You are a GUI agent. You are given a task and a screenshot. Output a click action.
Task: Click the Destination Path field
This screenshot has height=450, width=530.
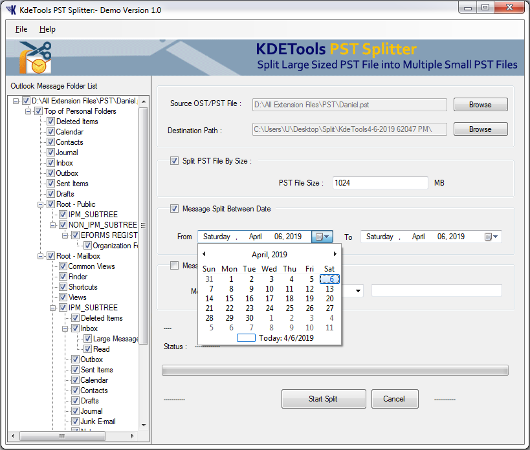click(x=349, y=129)
